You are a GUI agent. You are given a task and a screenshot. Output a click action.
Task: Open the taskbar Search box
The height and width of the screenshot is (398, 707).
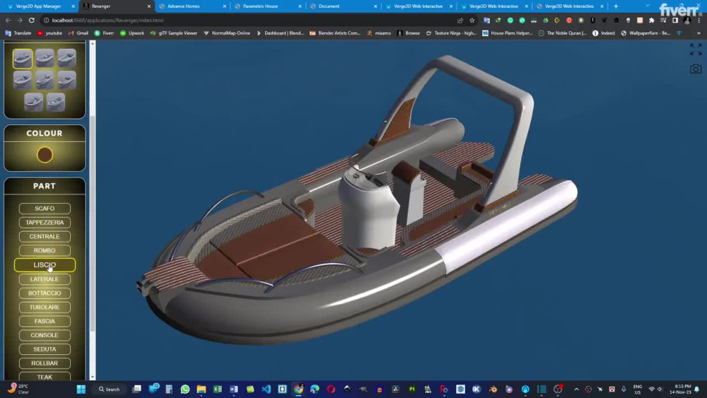[109, 389]
